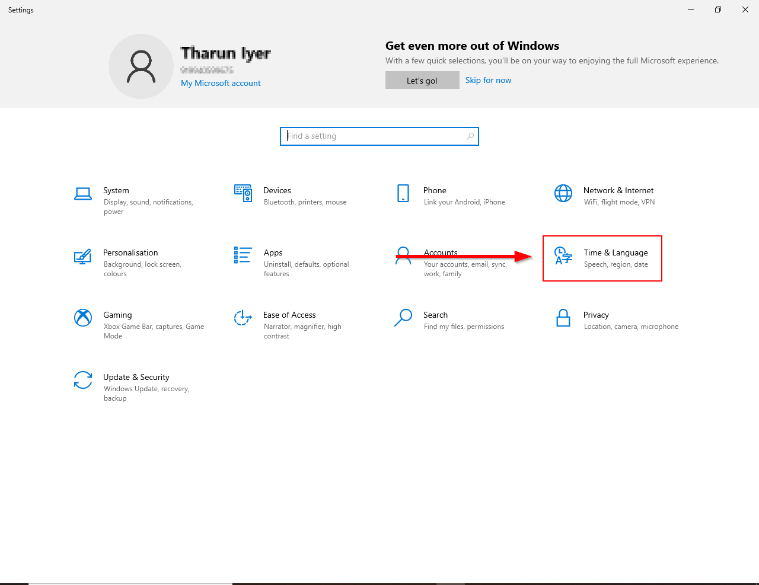Image resolution: width=759 pixels, height=585 pixels.
Task: Open the Apps list icon
Action: 243,255
